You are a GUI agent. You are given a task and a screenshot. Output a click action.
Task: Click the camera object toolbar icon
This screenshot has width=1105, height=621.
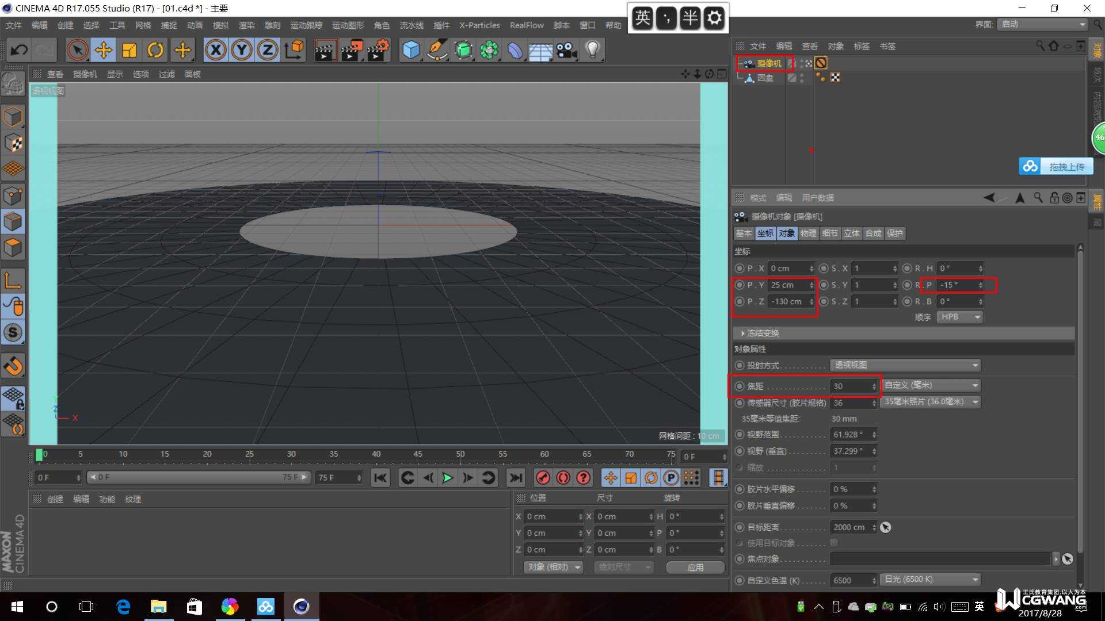[x=566, y=51]
